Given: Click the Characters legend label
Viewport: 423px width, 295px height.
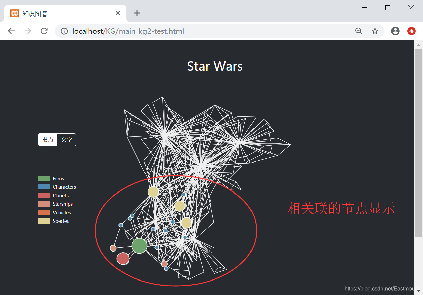Looking at the screenshot, I should click(x=64, y=187).
